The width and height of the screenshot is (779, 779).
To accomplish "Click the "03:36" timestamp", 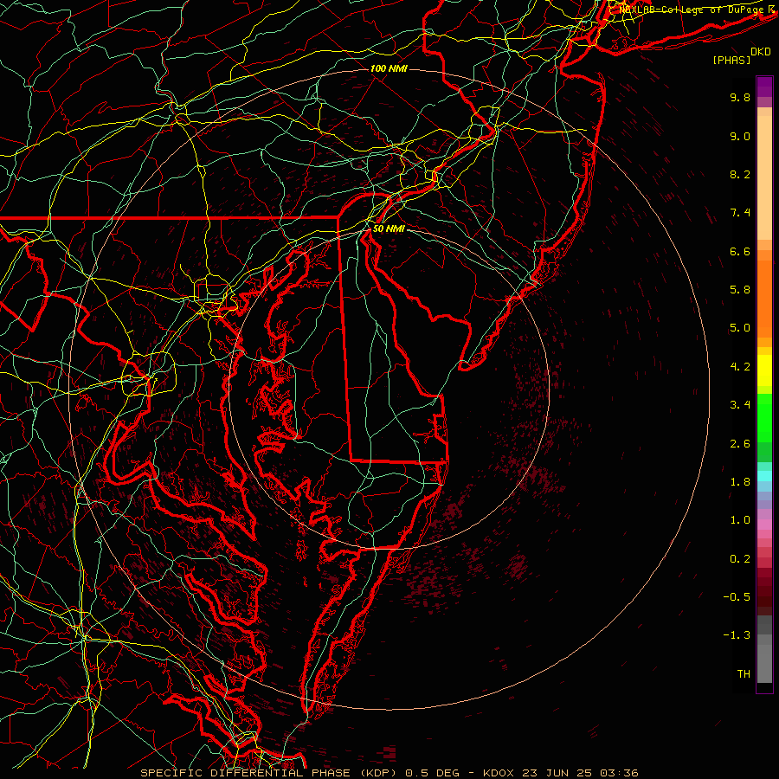I will pyautogui.click(x=619, y=773).
